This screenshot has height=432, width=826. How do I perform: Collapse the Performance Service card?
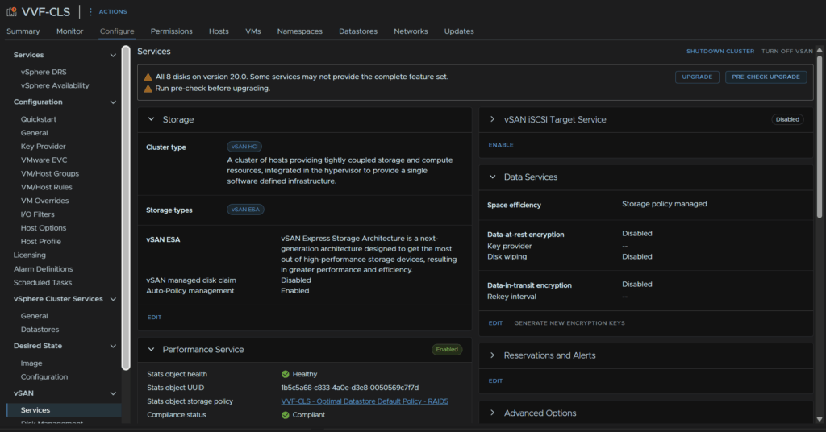tap(151, 350)
